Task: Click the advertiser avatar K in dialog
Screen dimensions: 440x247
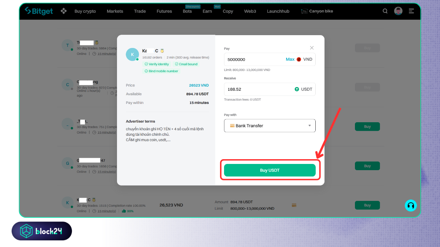Action: pyautogui.click(x=132, y=54)
